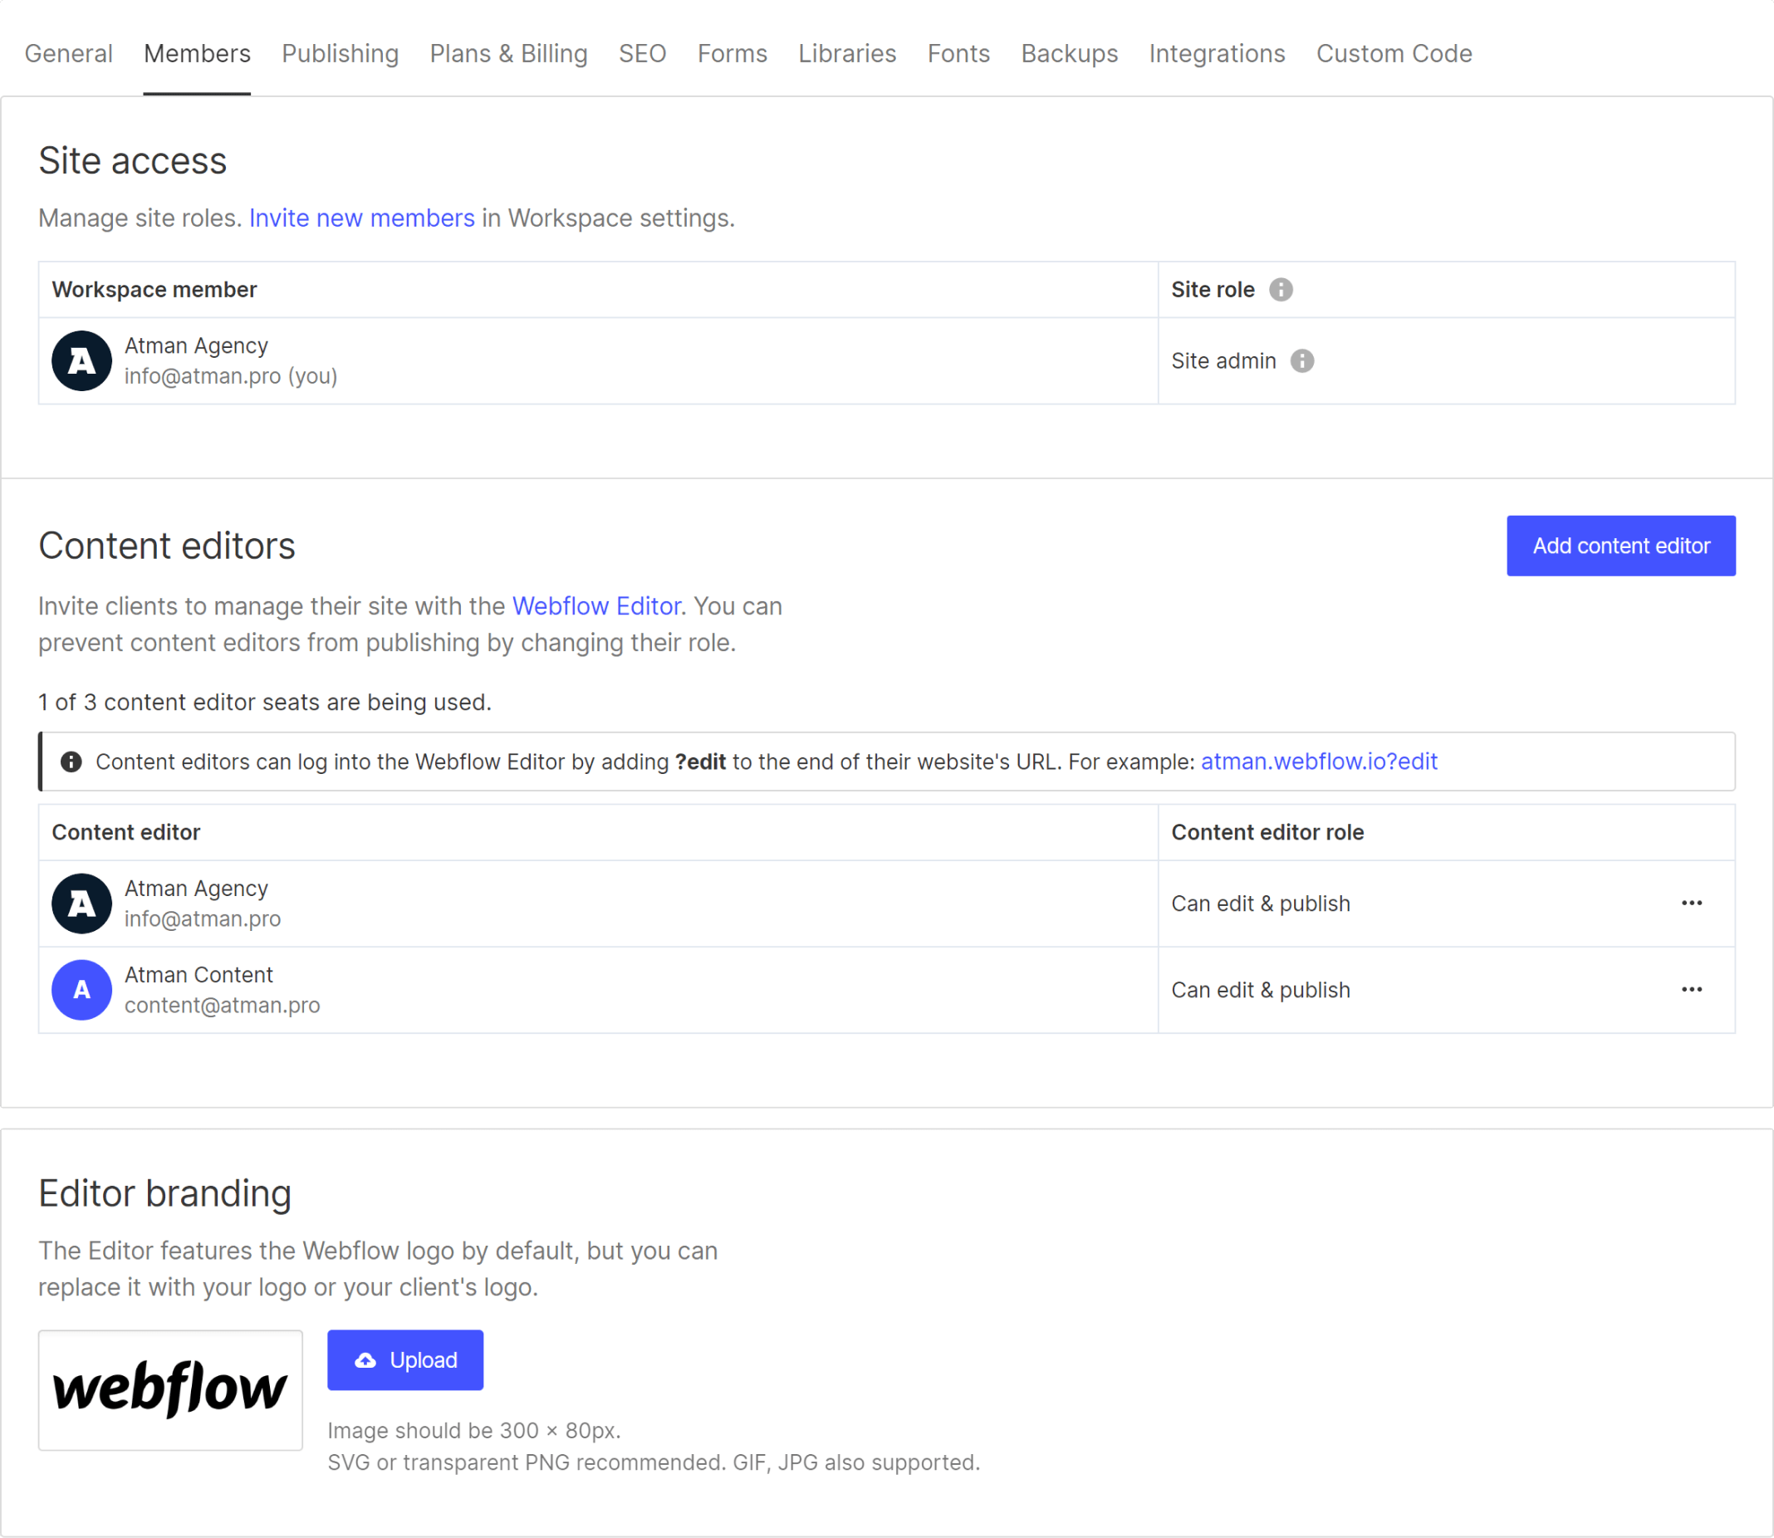Expand the Plans & Billing tab
The width and height of the screenshot is (1774, 1538).
click(508, 53)
